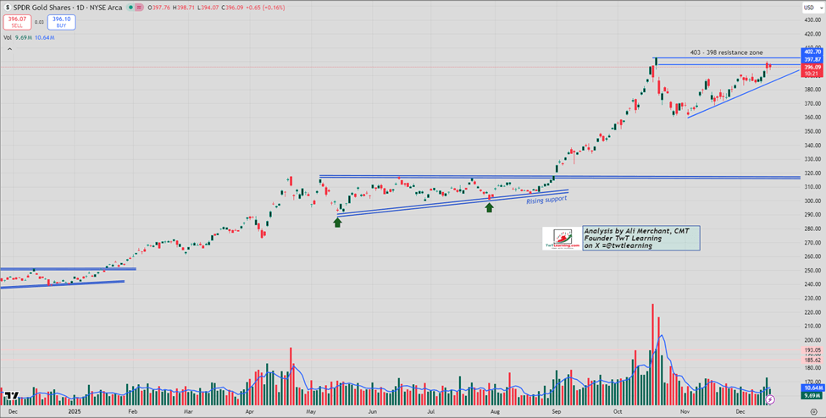Open chart settings gear in bottom-right corner
The image size is (826, 418).
(813, 410)
